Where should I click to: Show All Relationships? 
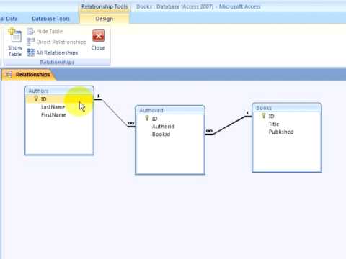53,53
